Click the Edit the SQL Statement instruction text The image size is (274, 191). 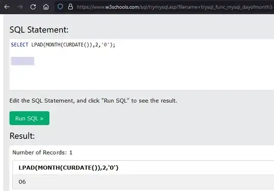(x=93, y=101)
